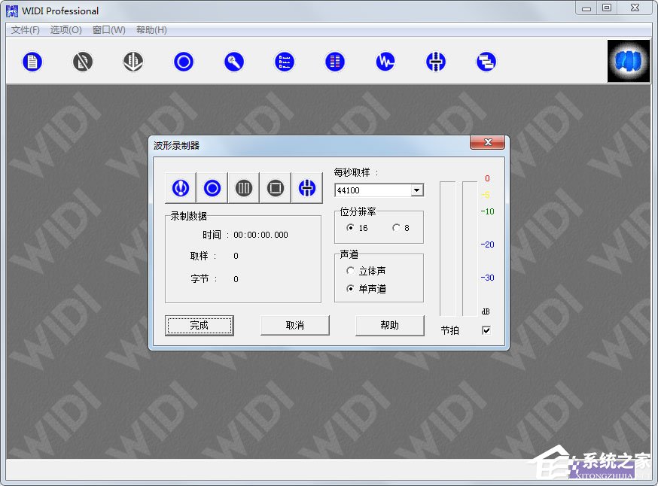Click the 字节 byte count value 0
Screen dimensions: 658x486
[x=236, y=279]
